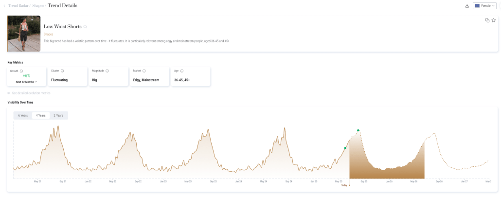
Task: Switch chart to 6 Years view
Action: 23,115
